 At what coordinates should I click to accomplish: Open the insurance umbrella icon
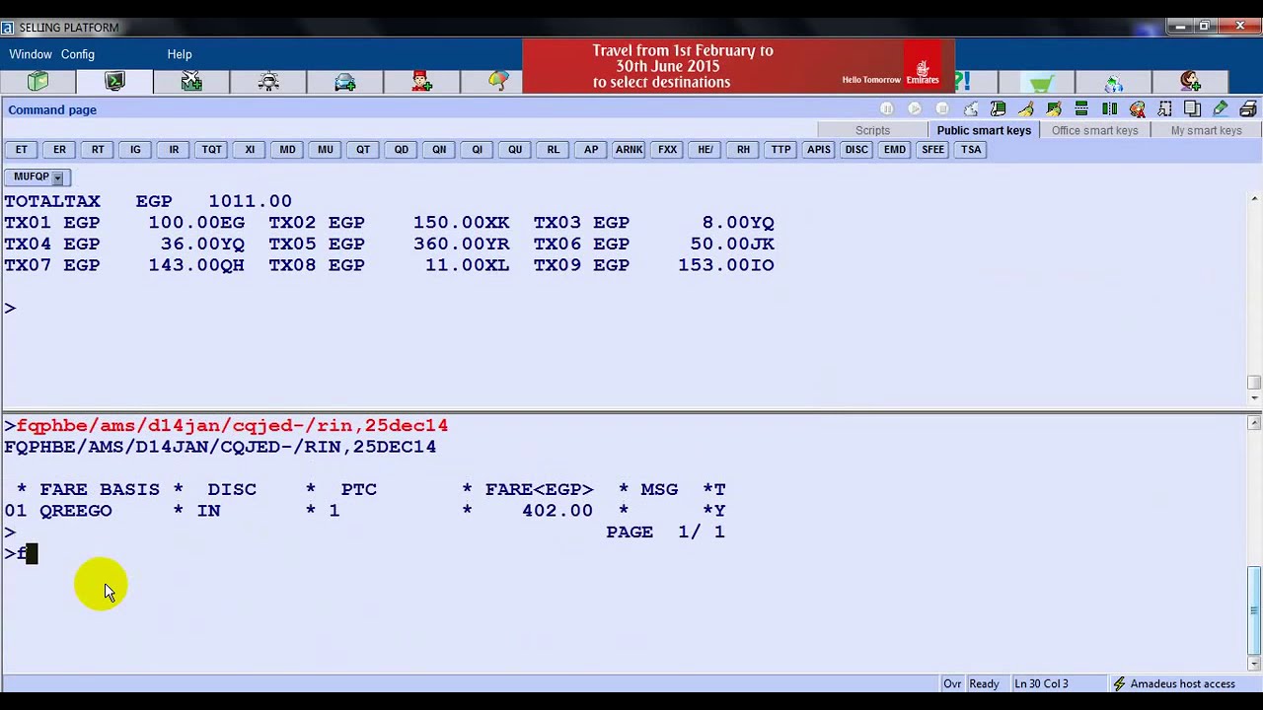pyautogui.click(x=498, y=82)
